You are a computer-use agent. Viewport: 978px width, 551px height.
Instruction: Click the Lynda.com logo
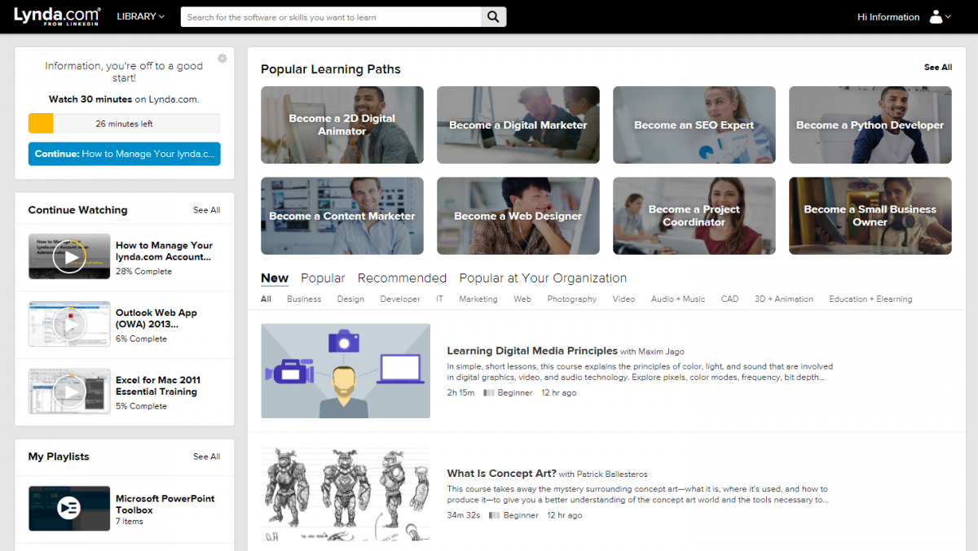tap(56, 16)
